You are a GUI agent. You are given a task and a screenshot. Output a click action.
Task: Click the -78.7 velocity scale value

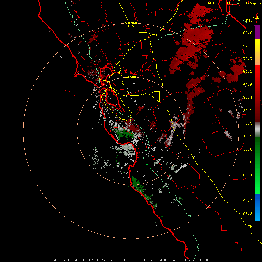pyautogui.click(x=247, y=188)
